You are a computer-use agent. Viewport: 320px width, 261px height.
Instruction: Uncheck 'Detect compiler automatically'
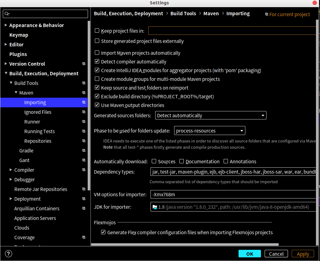[97, 61]
